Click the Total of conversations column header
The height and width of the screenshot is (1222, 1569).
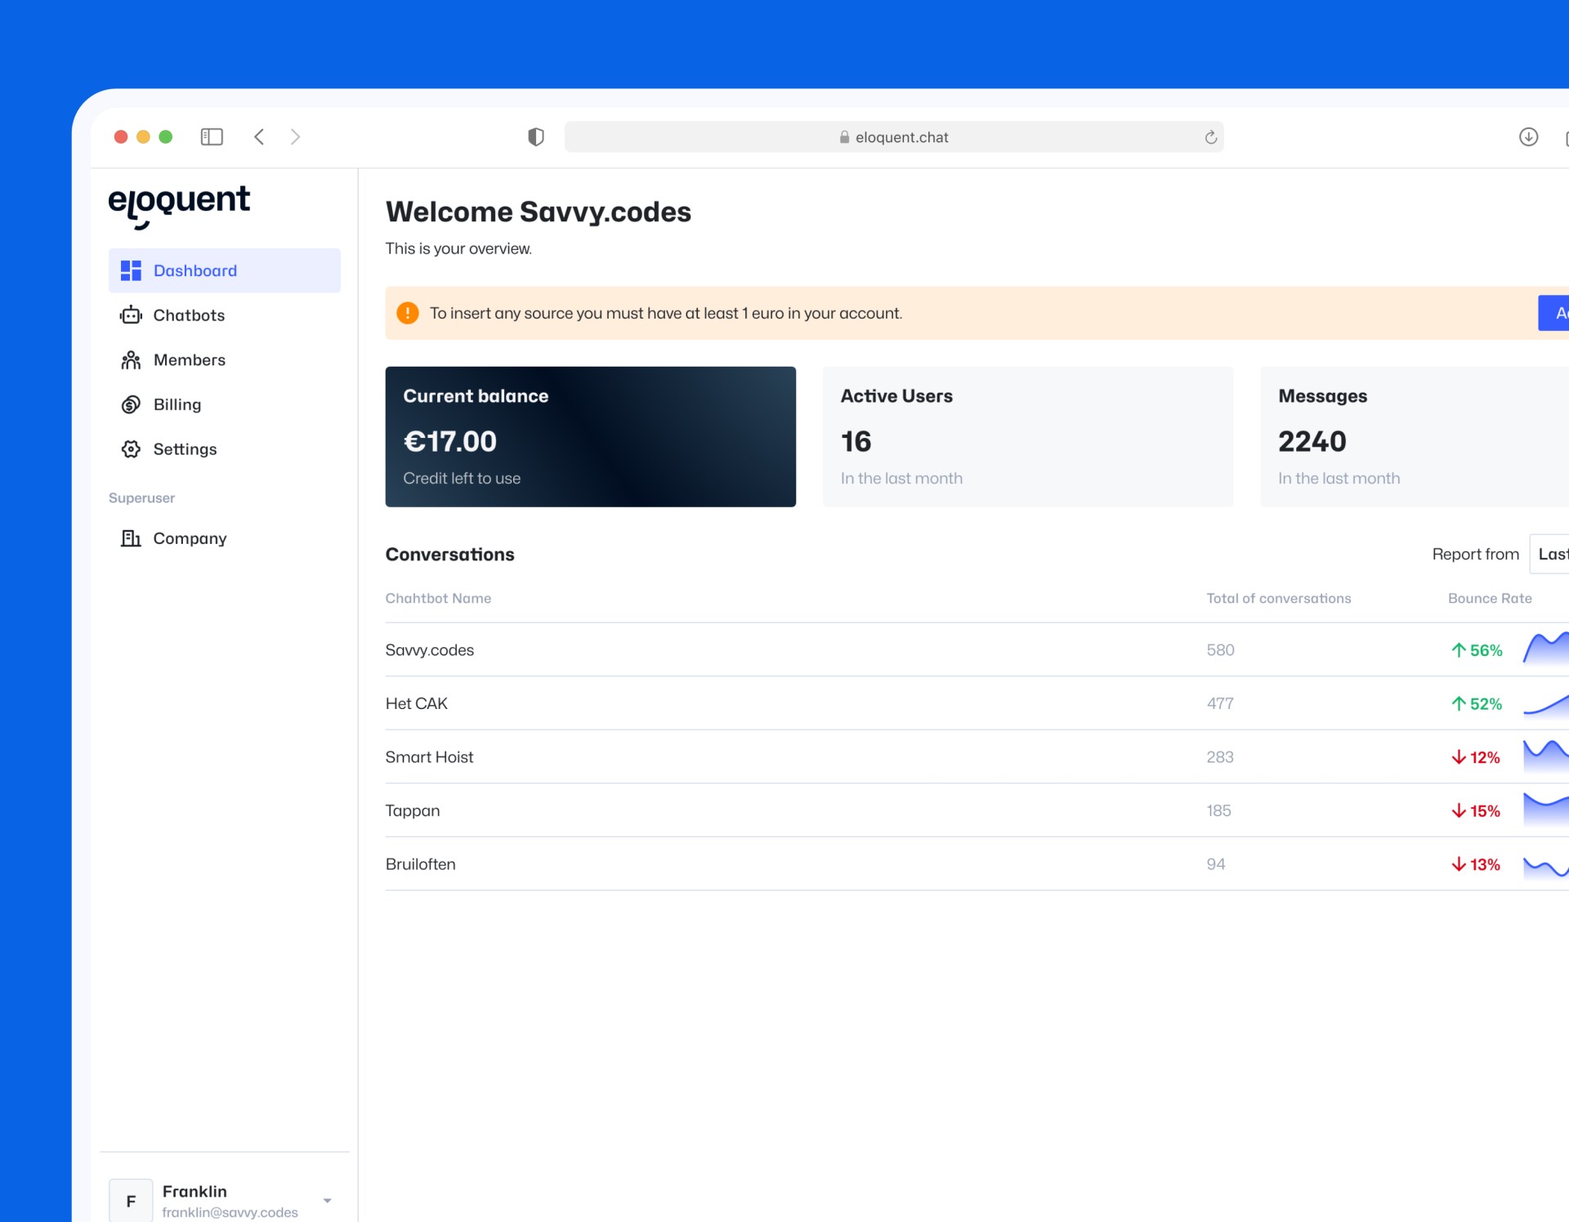[x=1279, y=598]
